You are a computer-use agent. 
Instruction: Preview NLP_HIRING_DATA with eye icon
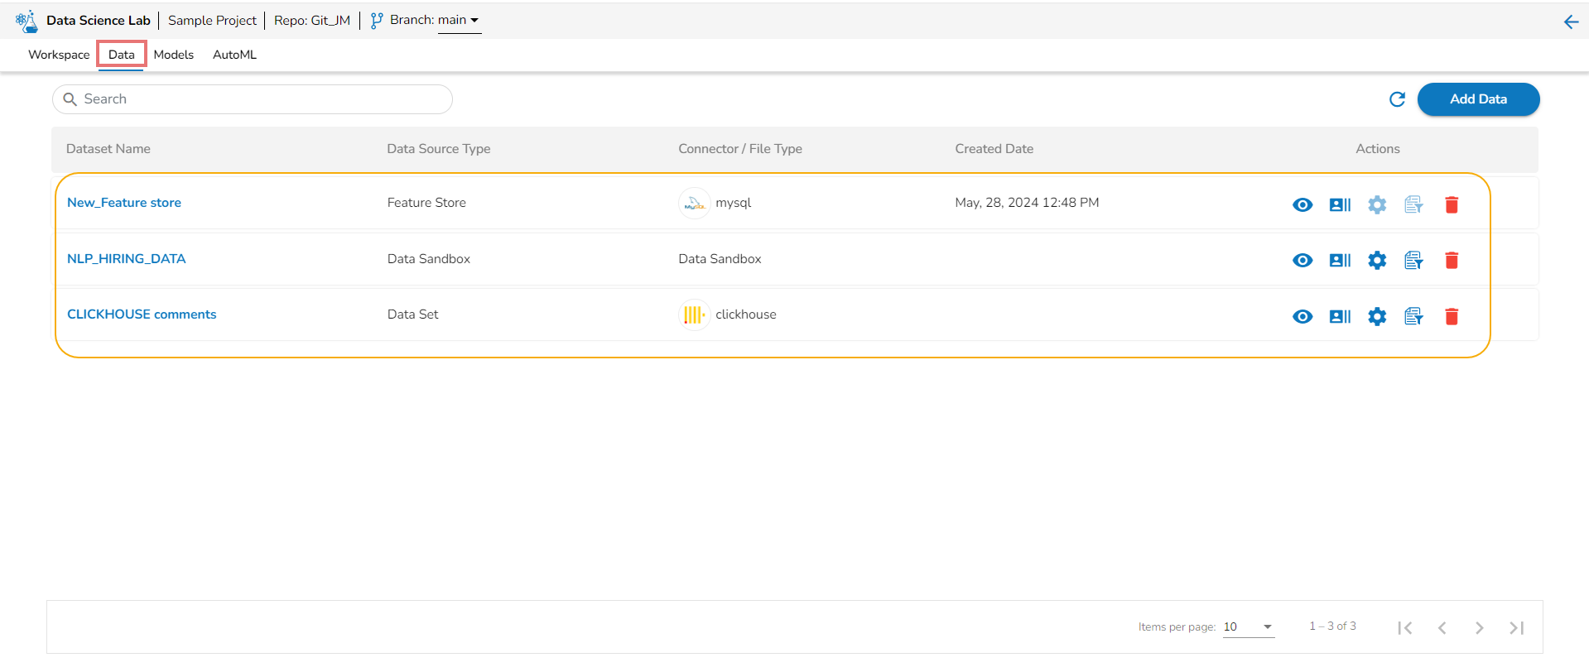(1302, 261)
